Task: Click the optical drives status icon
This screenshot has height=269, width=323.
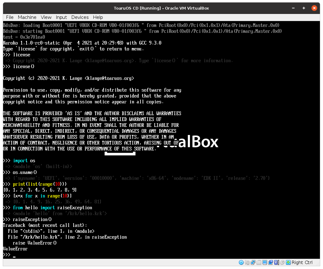Action: [241, 262]
